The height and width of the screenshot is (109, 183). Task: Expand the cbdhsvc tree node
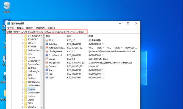[x=23, y=68]
